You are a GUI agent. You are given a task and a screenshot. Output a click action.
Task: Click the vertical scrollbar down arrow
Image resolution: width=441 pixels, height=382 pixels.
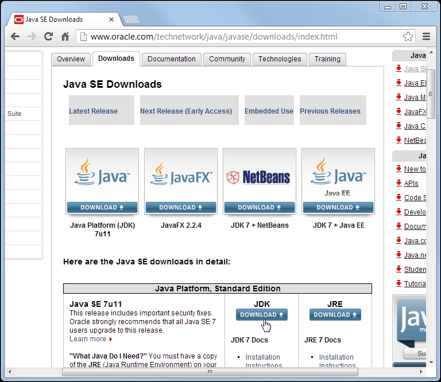[431, 362]
